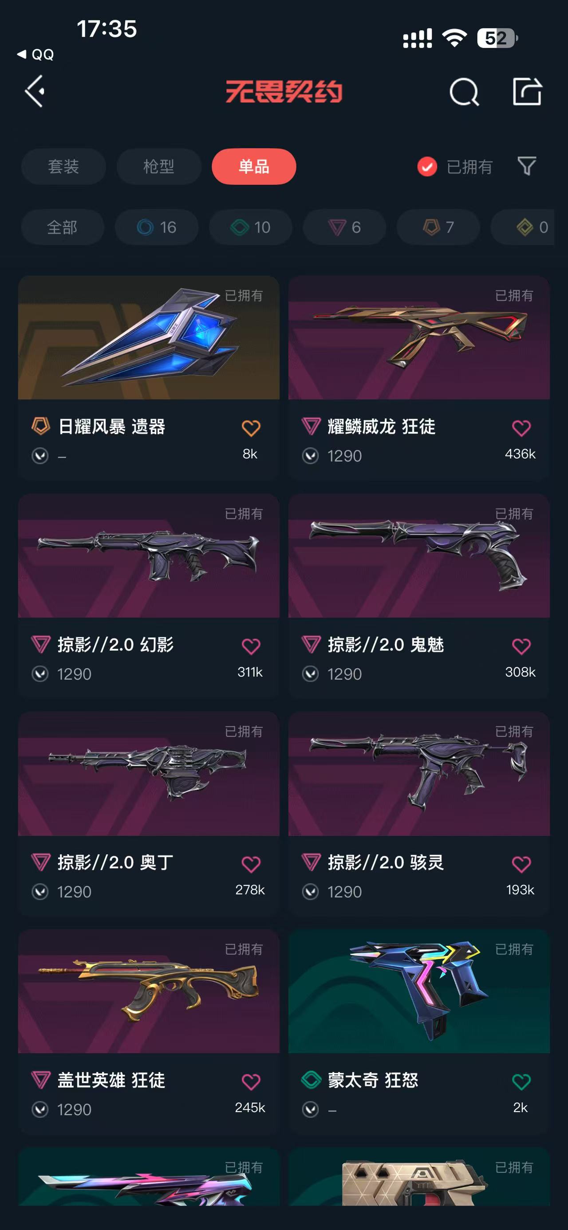Favorite 耀鳞威龙 狂徒 with heart icon
568x1230 pixels.
point(521,428)
